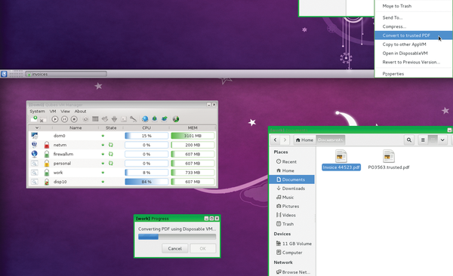
Task: Select the PO3563.trusted.pdf file thumbnail
Action: coord(389,157)
